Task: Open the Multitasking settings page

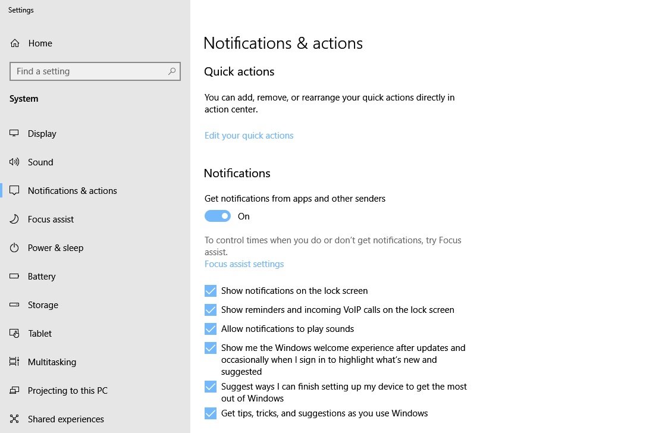Action: pos(52,362)
